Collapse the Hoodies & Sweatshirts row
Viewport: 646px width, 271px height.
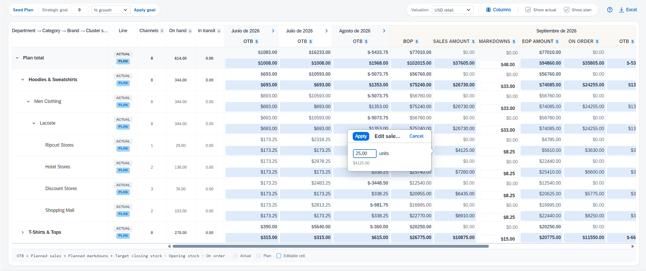point(23,80)
